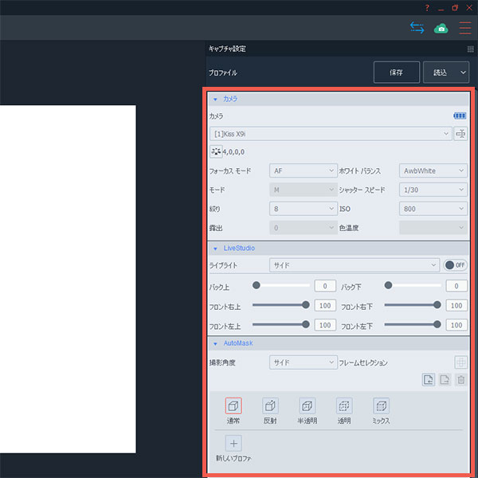The height and width of the screenshot is (478, 478).
Task: Click the フロント右上 value field showing 100
Action: (x=325, y=305)
